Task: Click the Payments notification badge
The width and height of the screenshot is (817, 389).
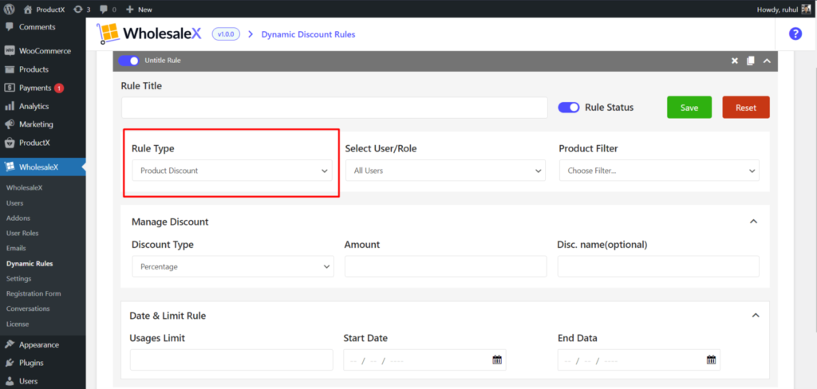Action: tap(59, 88)
